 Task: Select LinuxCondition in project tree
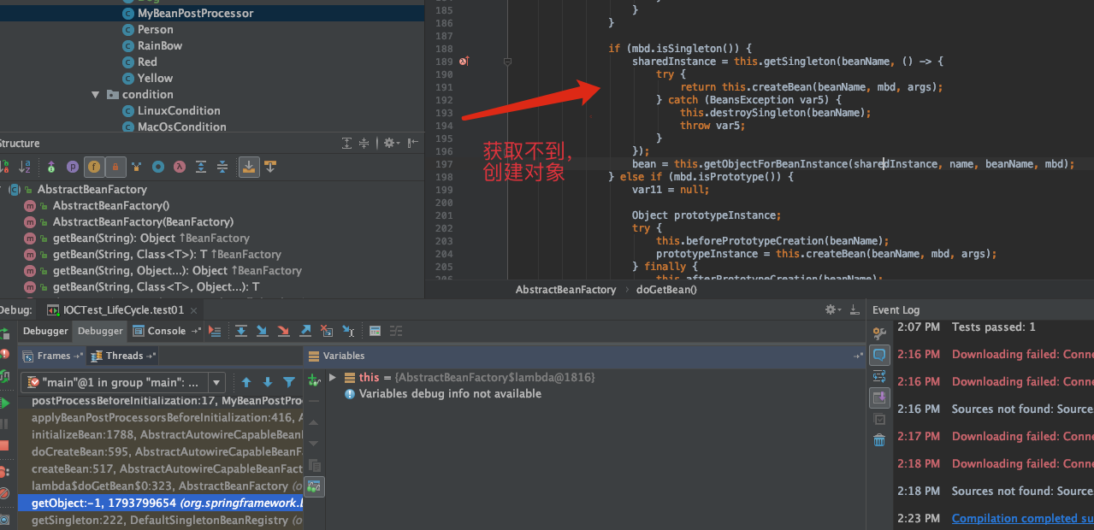coord(179,111)
